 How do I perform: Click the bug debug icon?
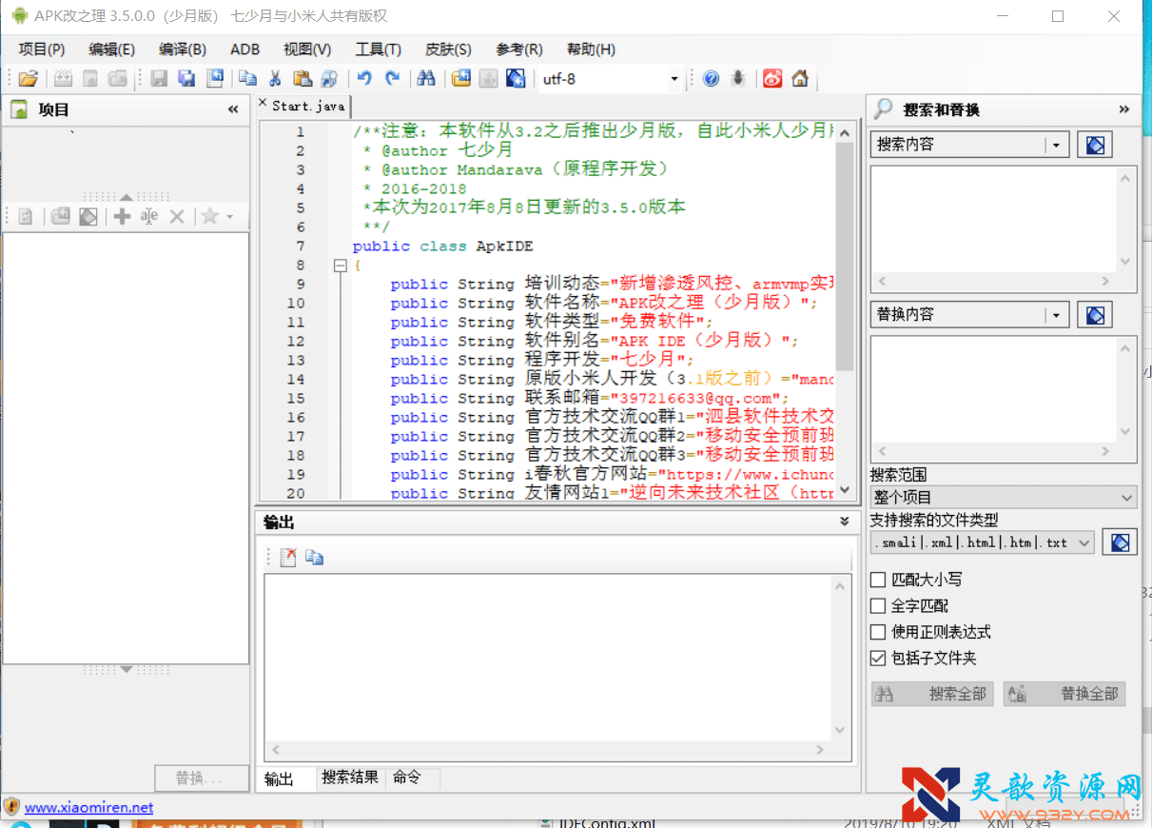pos(738,79)
